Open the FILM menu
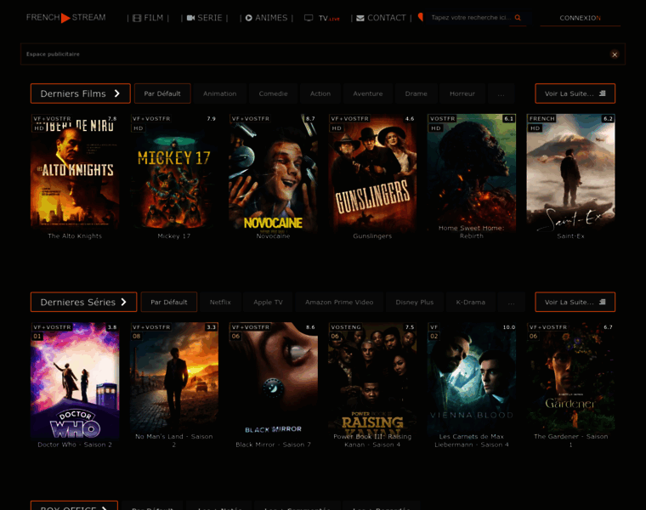Viewport: 646px width, 510px height. (x=148, y=18)
